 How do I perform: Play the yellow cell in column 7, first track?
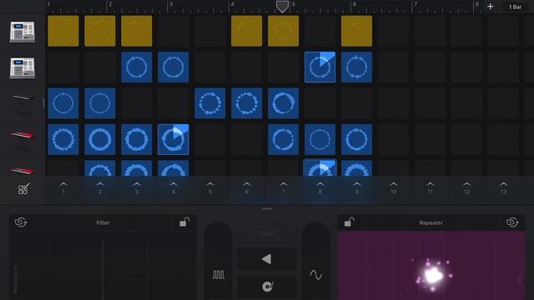pos(284,31)
